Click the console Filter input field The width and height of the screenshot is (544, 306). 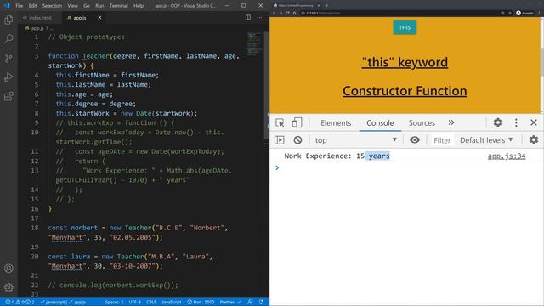(x=442, y=140)
